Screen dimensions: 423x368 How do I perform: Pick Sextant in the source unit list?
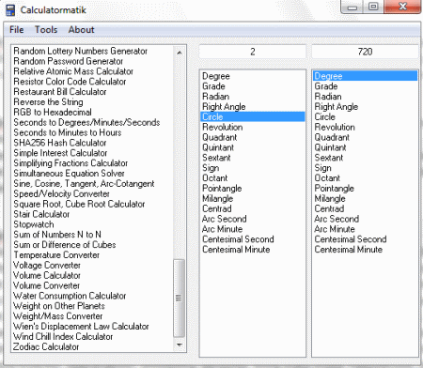point(216,158)
